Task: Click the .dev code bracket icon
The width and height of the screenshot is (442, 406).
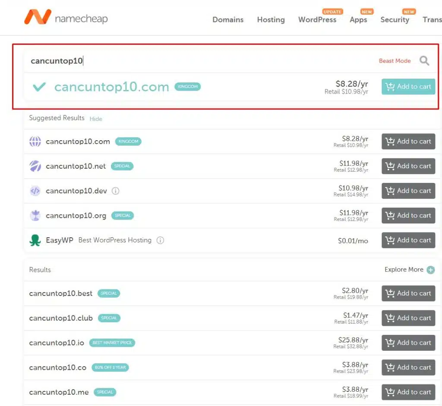Action: (x=35, y=191)
